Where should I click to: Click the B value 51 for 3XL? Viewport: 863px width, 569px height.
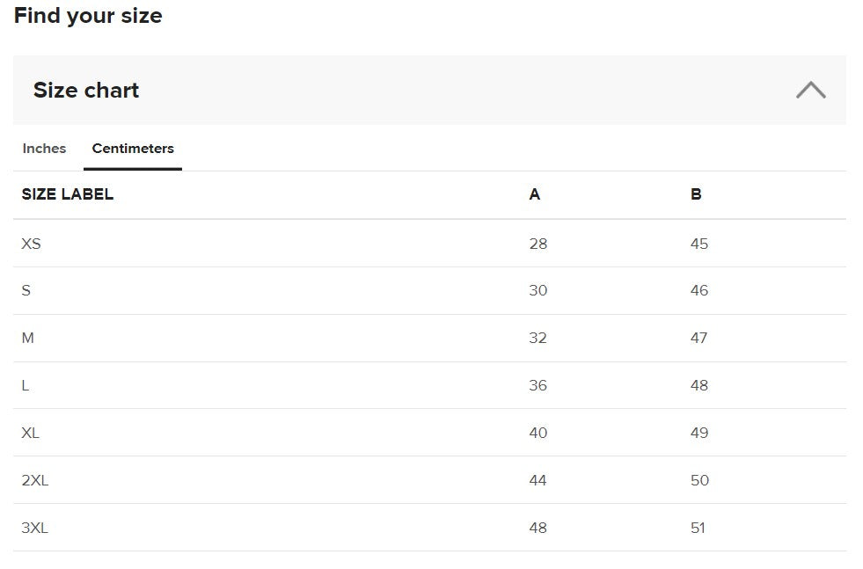698,528
